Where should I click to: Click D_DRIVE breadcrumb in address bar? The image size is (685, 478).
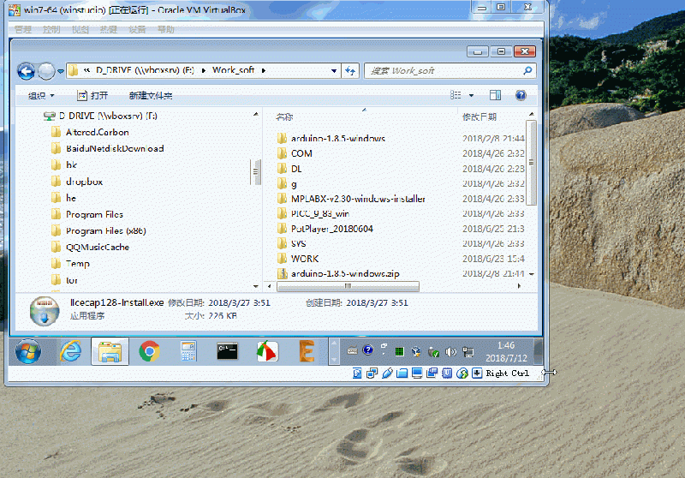tap(145, 70)
